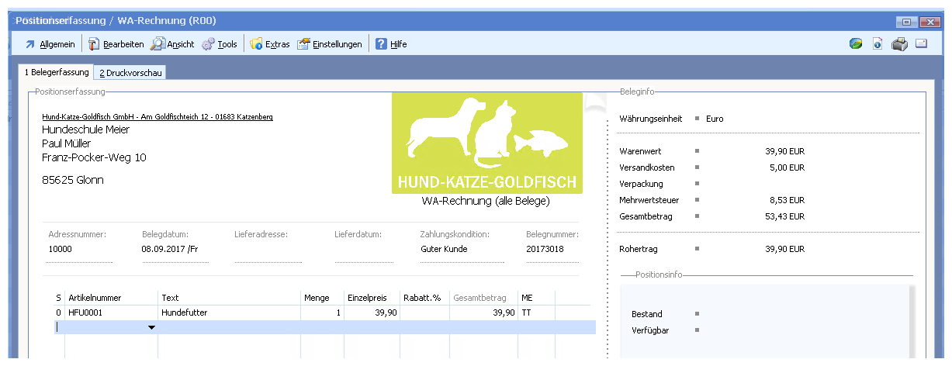The image size is (952, 366).
Task: Open the Tools menu with gears icon
Action: (220, 44)
